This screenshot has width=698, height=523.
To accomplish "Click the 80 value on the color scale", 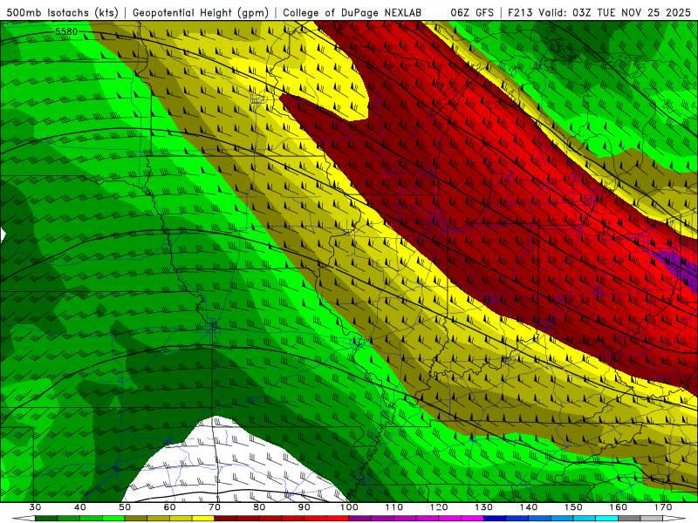I will coord(259,507).
